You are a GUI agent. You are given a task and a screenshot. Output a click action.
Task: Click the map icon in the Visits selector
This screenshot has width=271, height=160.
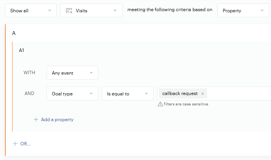pos(69,11)
